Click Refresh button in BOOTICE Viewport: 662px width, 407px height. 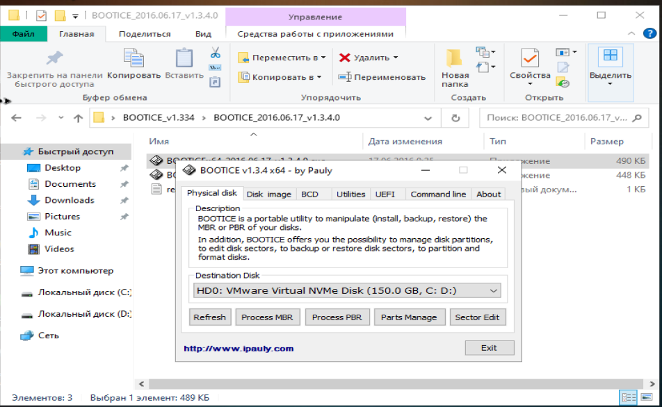tap(210, 317)
